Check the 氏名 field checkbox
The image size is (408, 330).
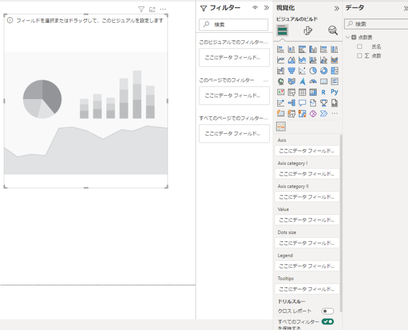click(x=360, y=47)
